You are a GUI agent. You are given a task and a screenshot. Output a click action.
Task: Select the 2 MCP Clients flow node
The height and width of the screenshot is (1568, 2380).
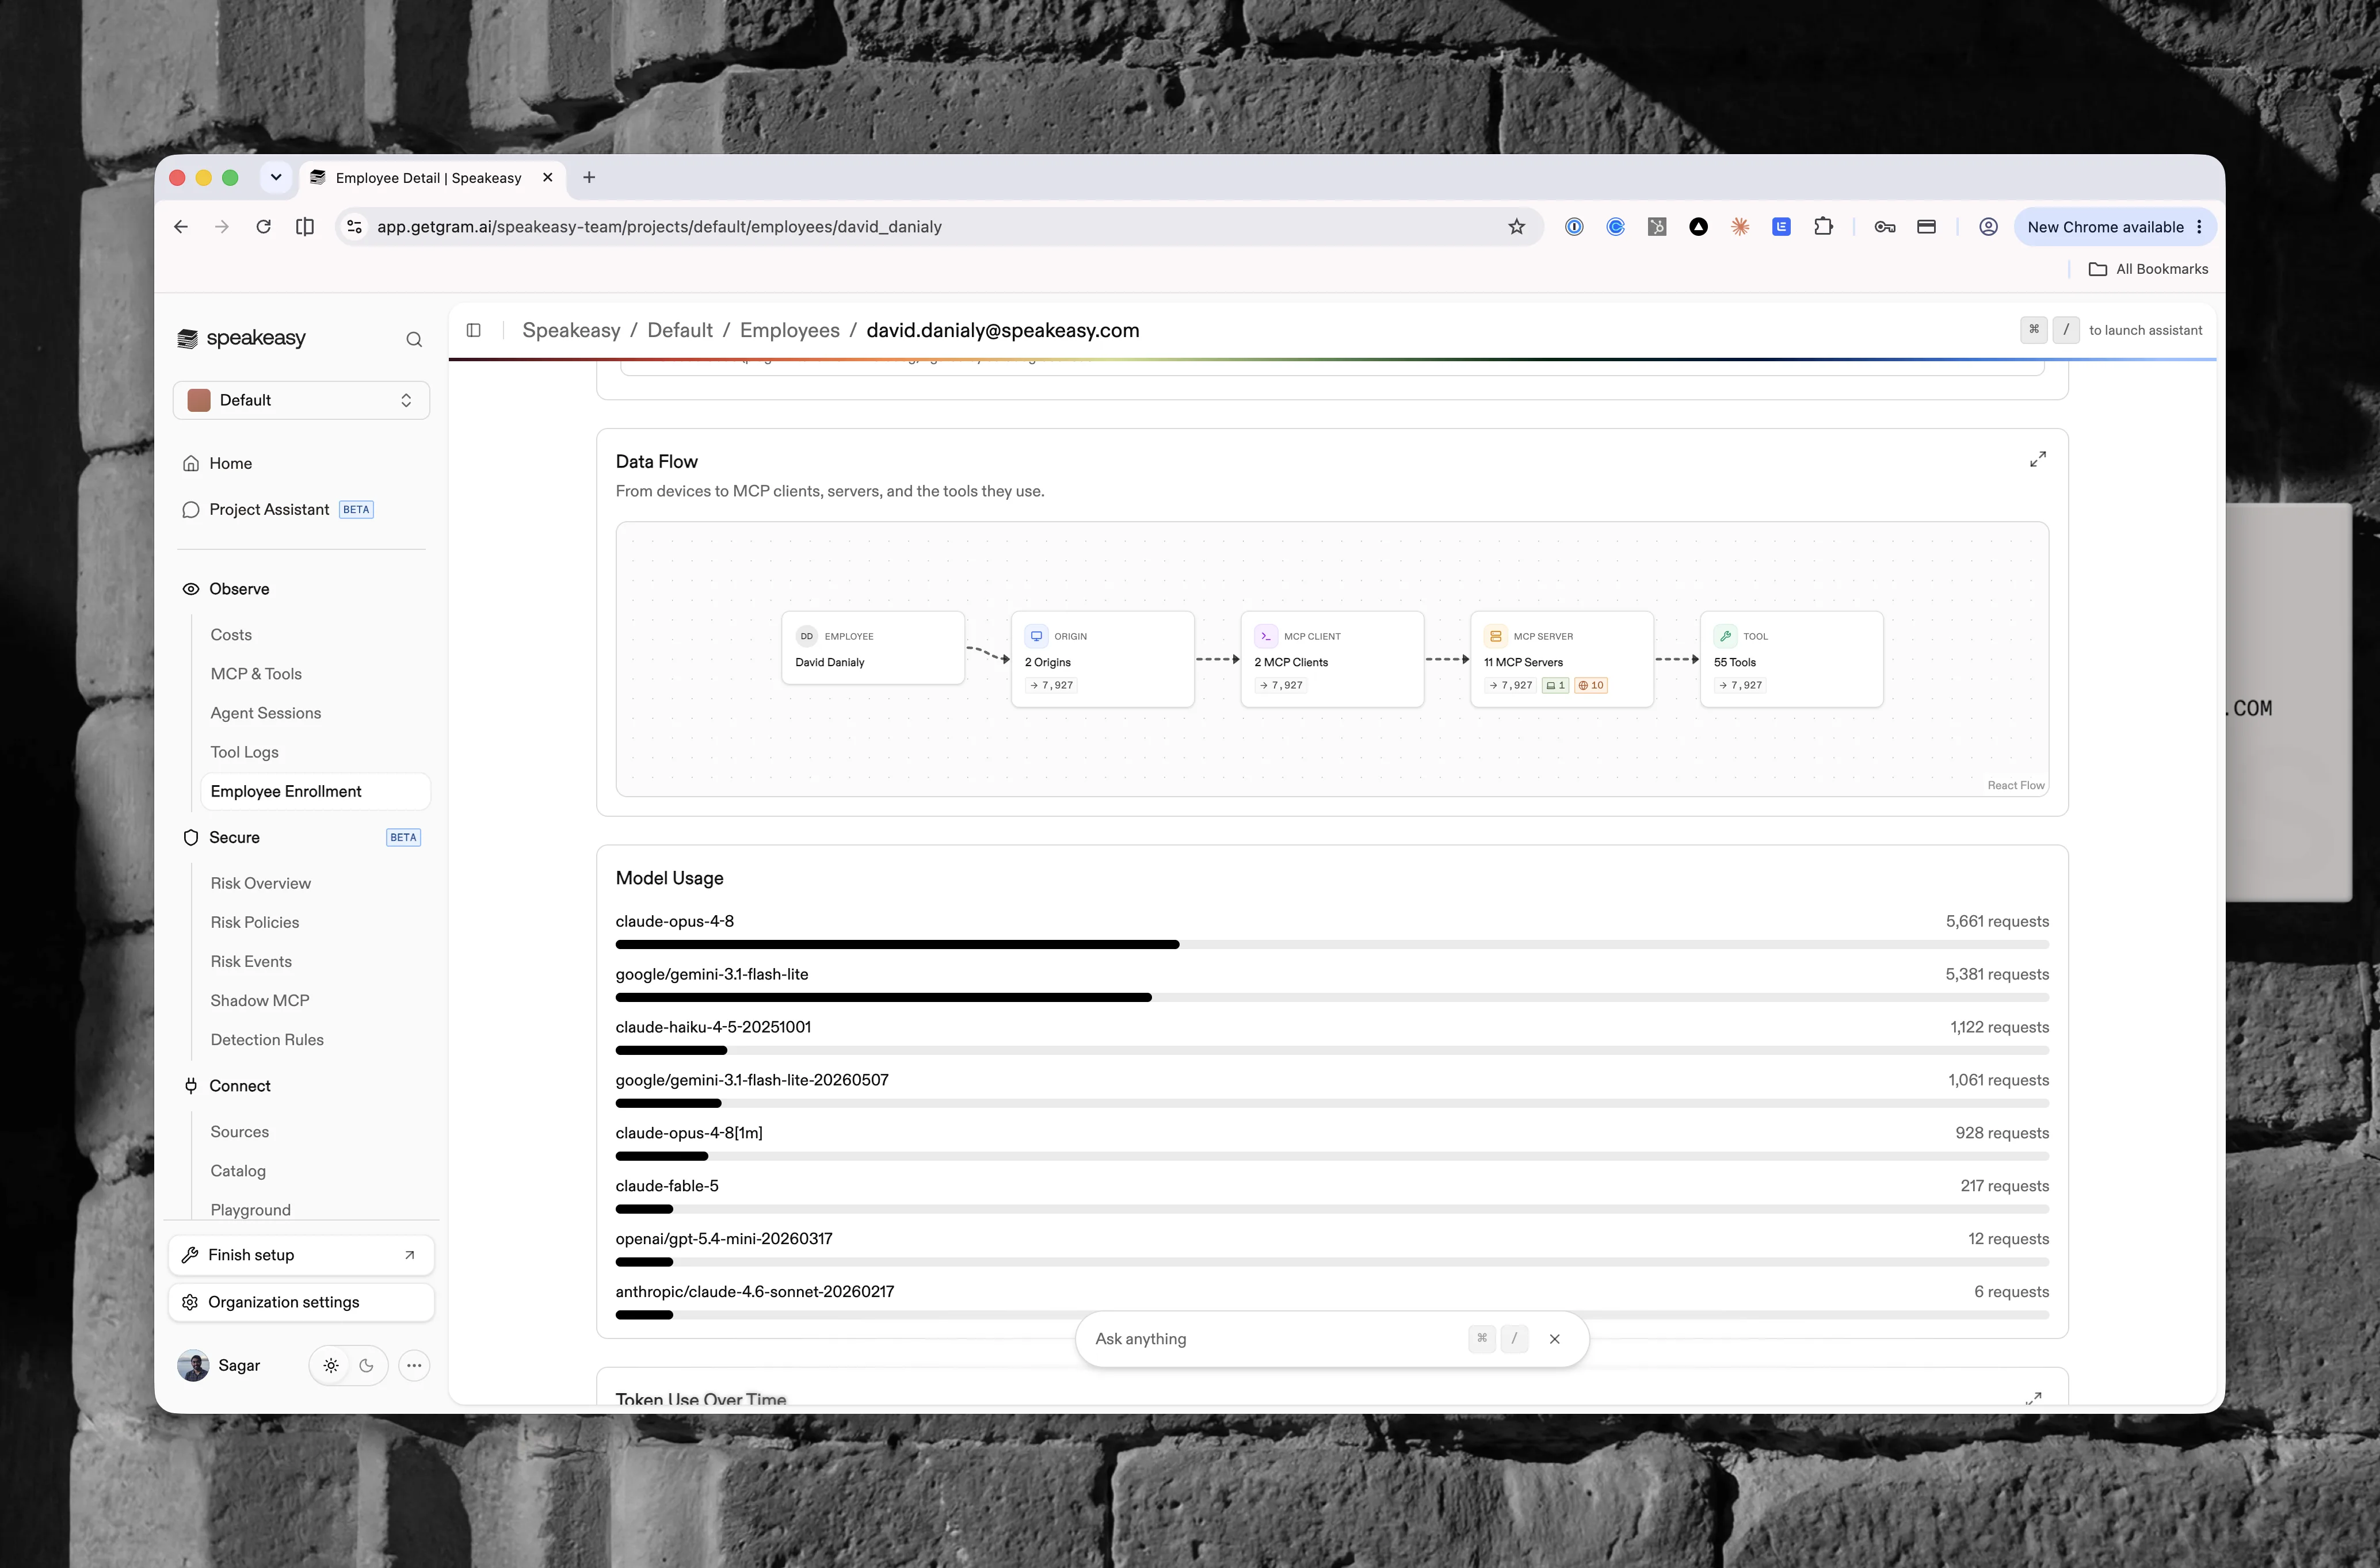1333,659
